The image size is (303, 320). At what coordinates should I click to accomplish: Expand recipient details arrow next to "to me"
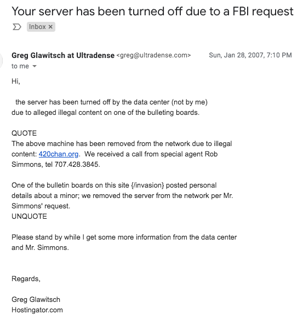(35, 66)
